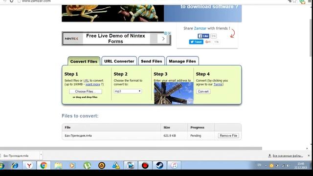Viewport: 313px width, 176px height.
Task: Click Remove File for the m4a file
Action: [x=228, y=135]
